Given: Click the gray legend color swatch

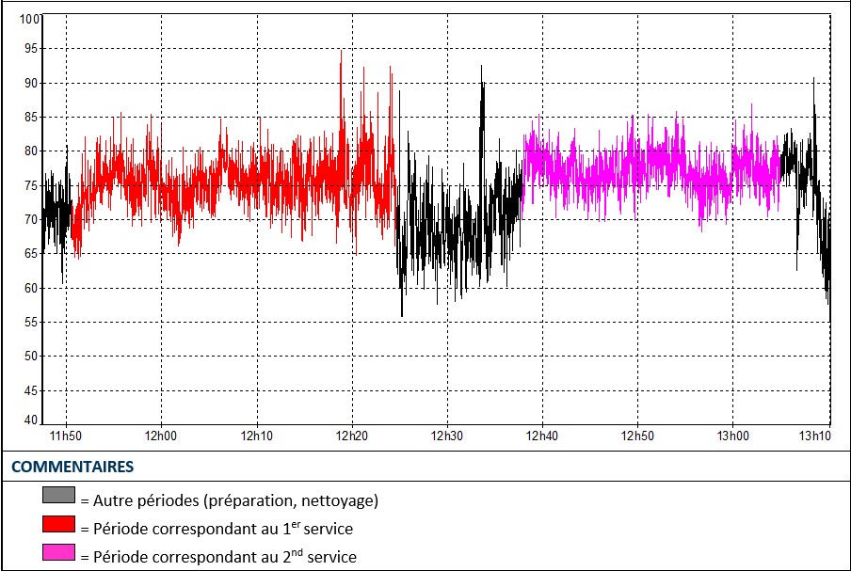Looking at the screenshot, I should (57, 495).
